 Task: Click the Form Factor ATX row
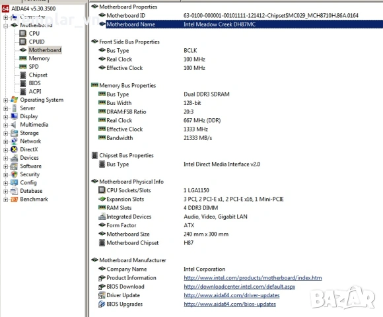pos(147,225)
